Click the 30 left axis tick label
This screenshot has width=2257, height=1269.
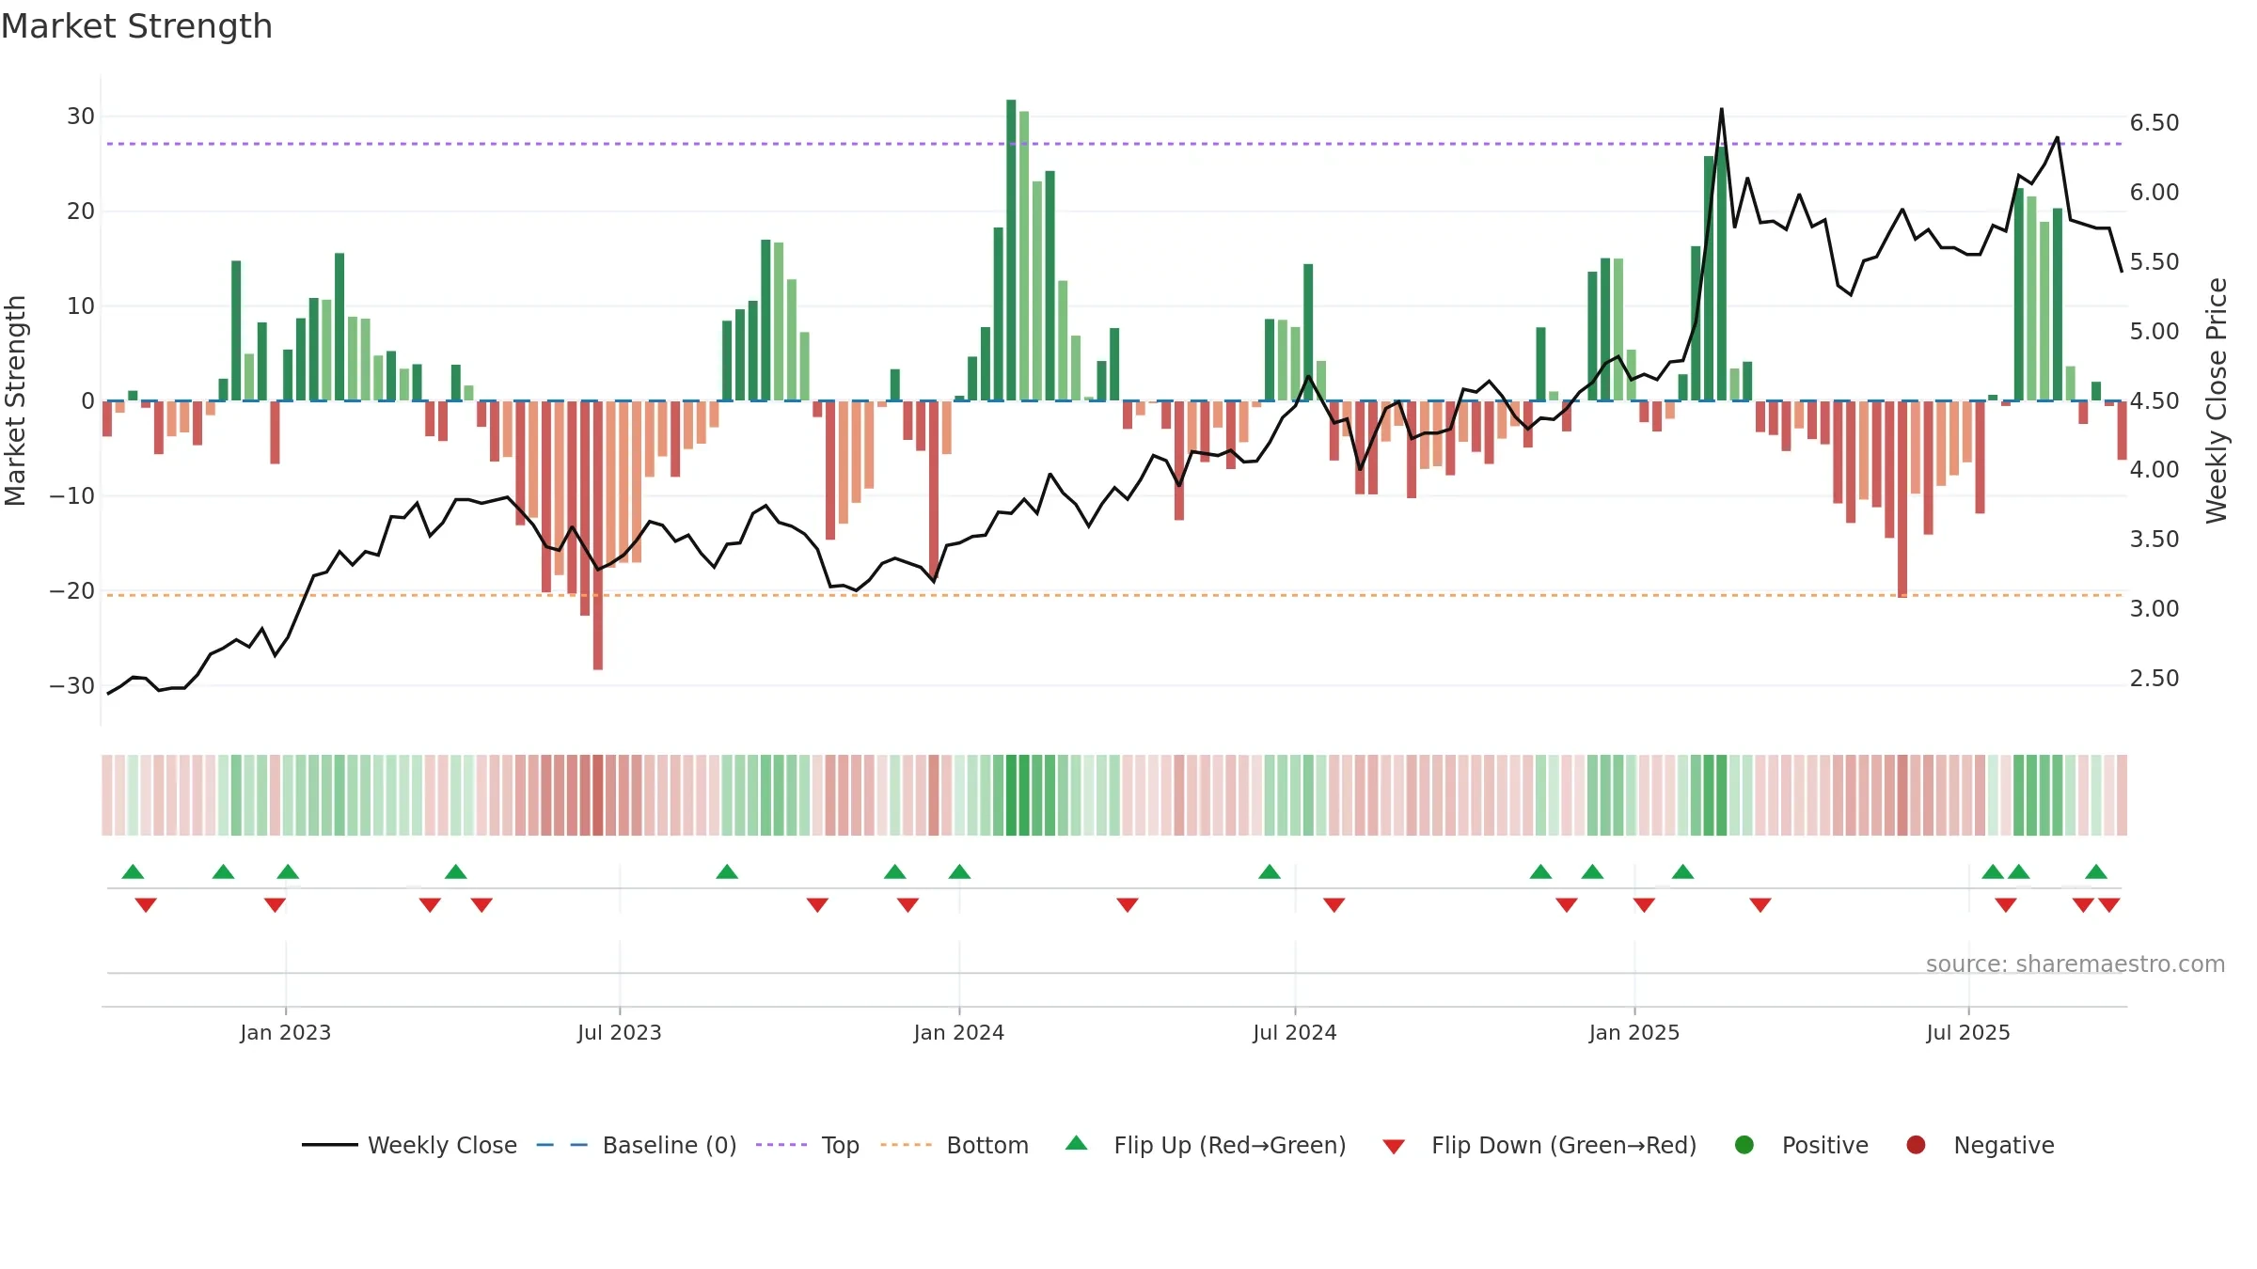(x=81, y=117)
